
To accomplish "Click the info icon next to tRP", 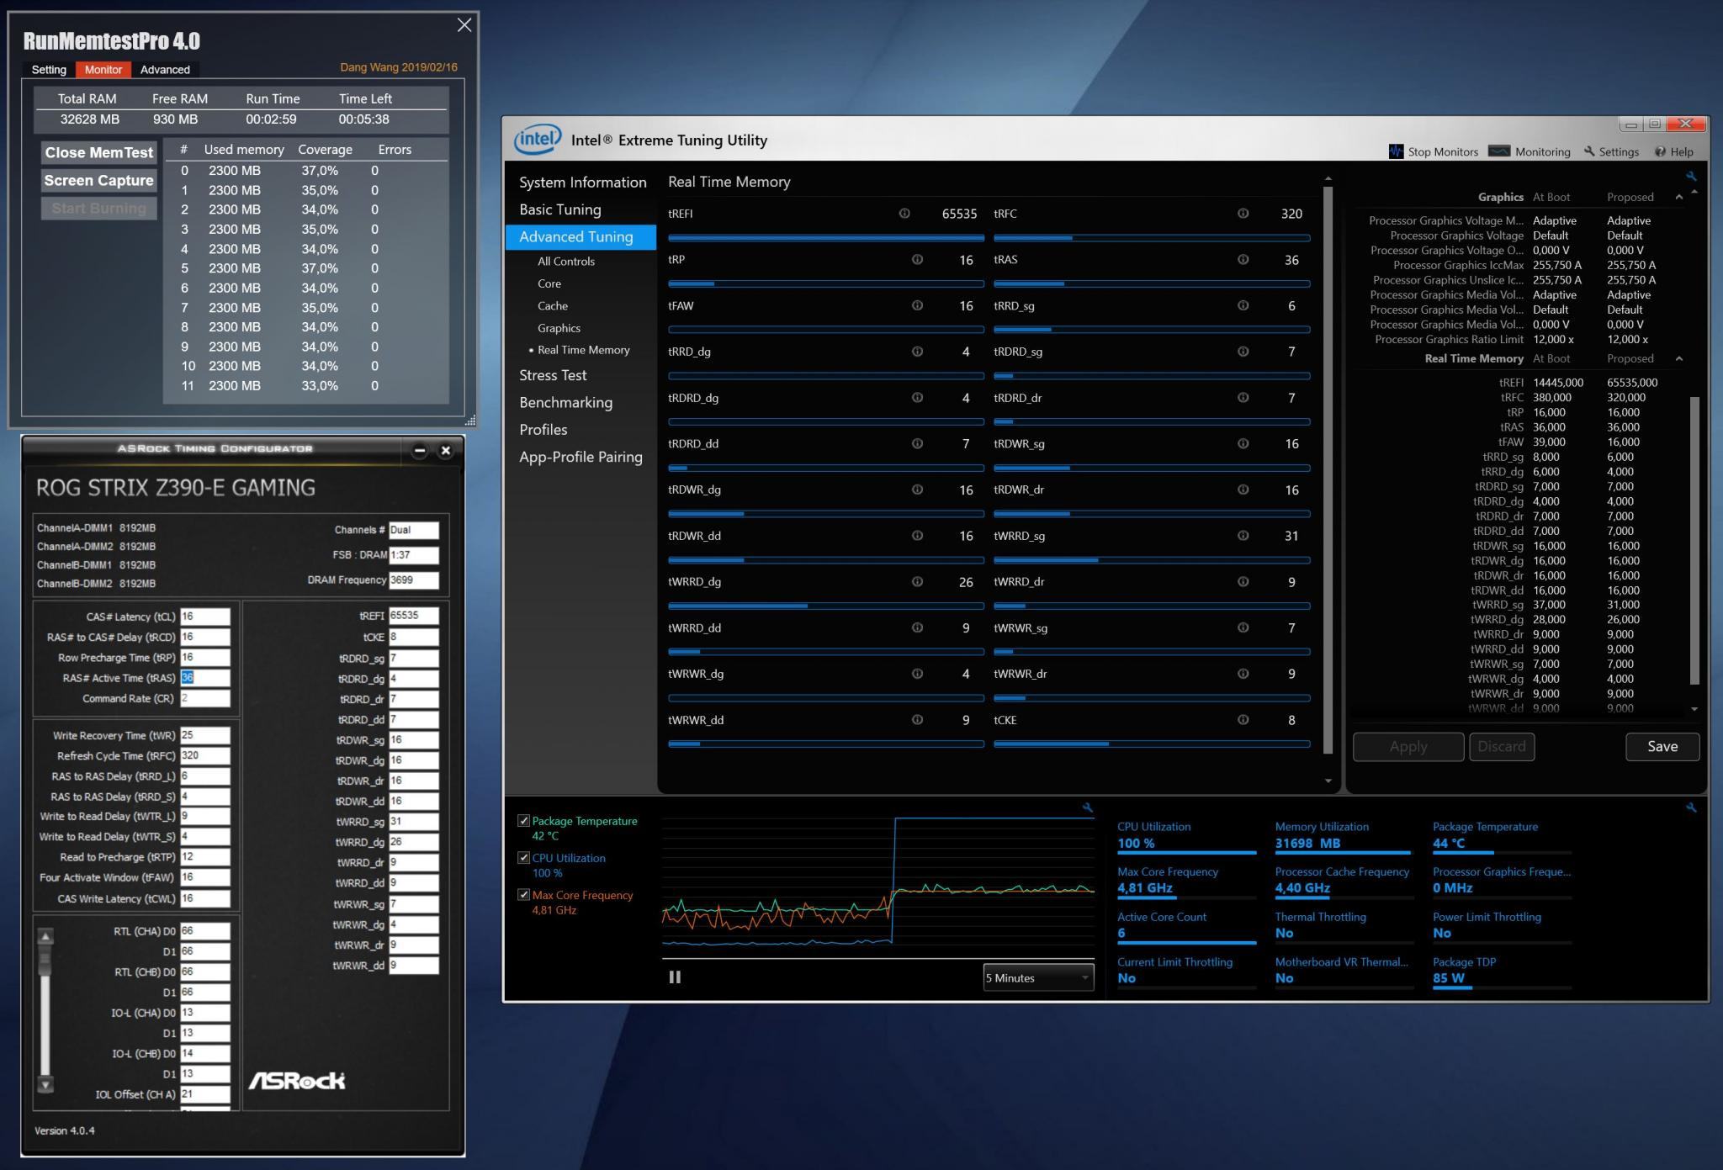I will click(917, 260).
